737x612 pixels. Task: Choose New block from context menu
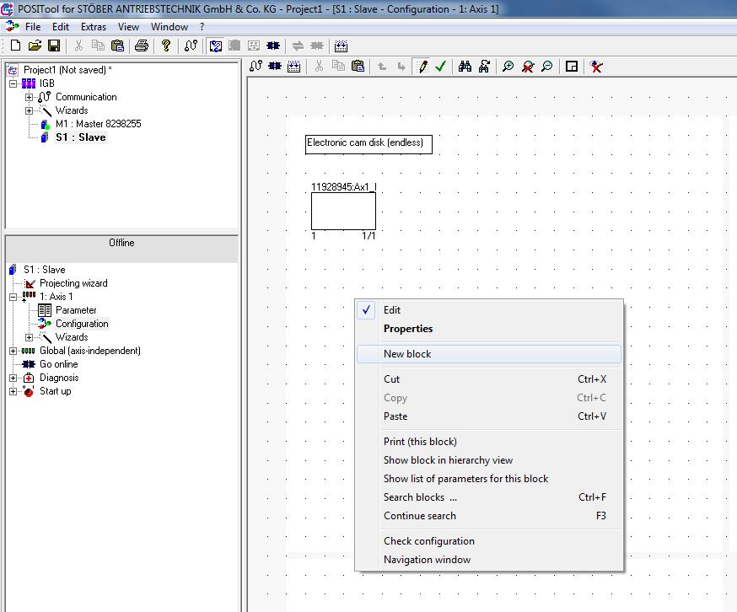(x=489, y=354)
